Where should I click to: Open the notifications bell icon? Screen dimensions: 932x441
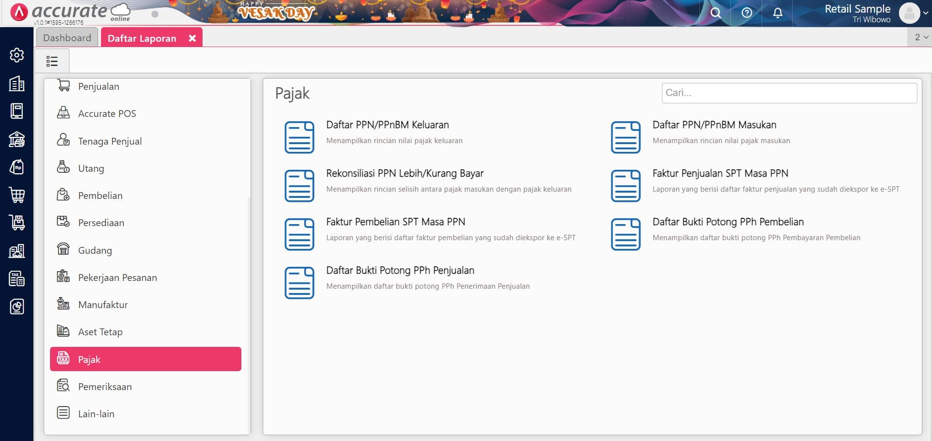(x=777, y=13)
